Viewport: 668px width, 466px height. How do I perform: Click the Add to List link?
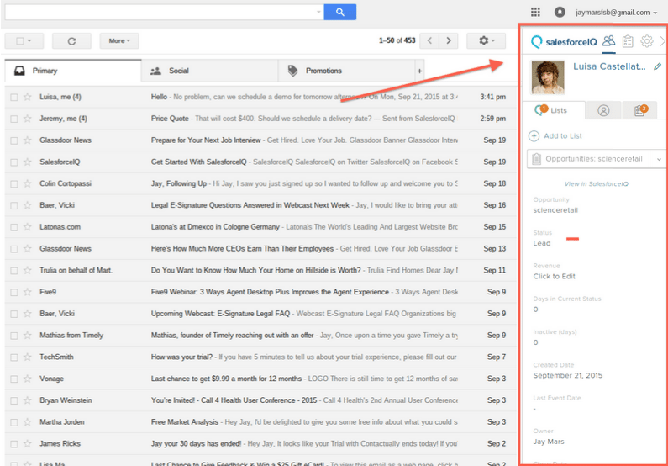click(563, 136)
